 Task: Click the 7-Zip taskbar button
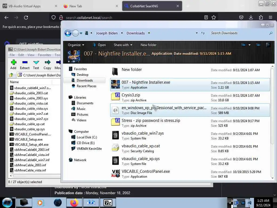coord(108,203)
